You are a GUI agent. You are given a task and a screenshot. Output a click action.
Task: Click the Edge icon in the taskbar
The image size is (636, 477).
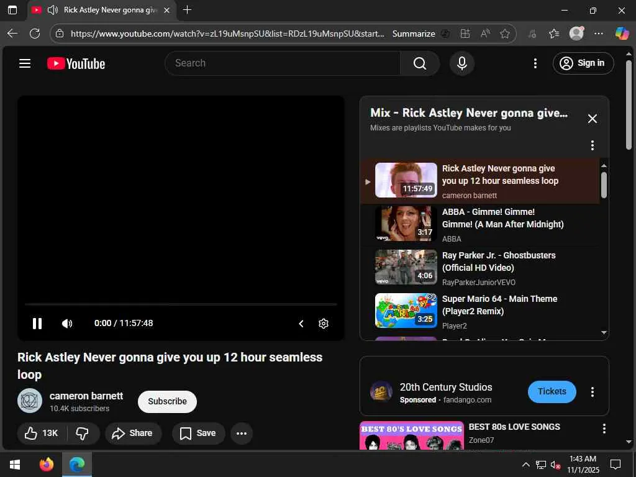click(76, 464)
